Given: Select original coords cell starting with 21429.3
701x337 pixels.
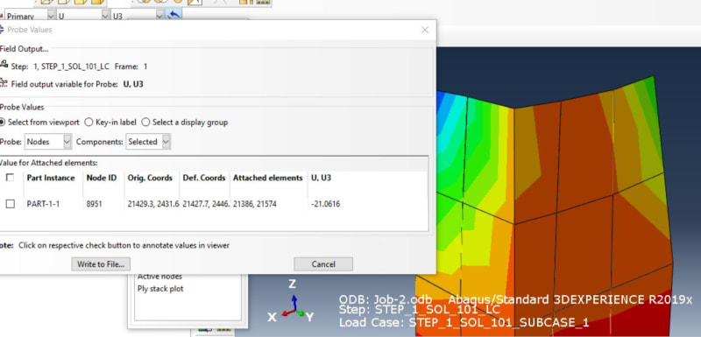Looking at the screenshot, I should pyautogui.click(x=153, y=204).
